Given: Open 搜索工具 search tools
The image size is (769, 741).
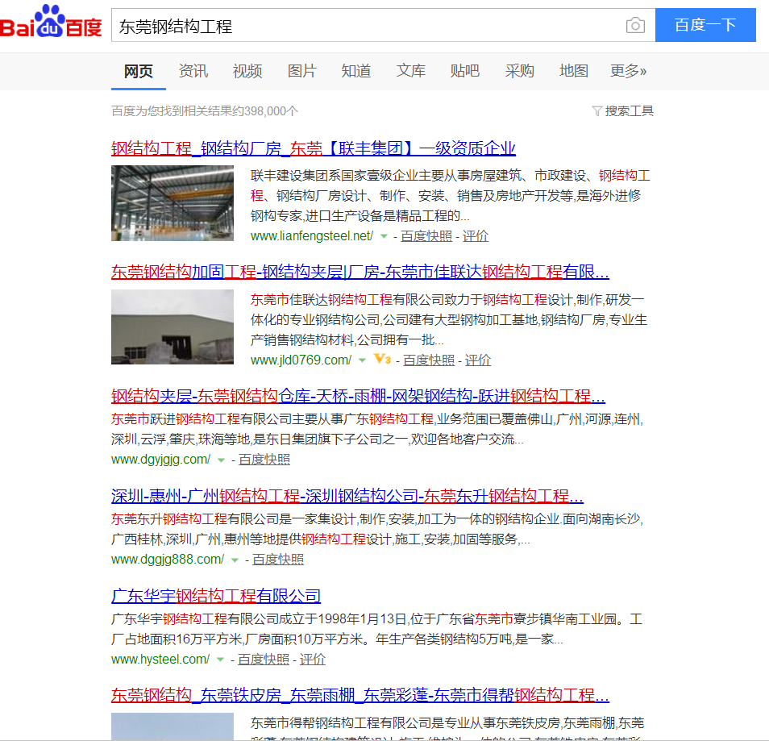Looking at the screenshot, I should (x=629, y=111).
